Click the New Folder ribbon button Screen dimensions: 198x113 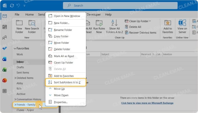pyautogui.click(x=19, y=27)
